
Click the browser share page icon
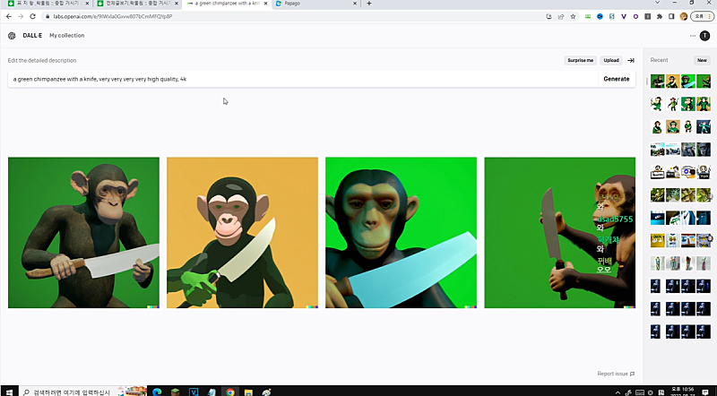coord(561,16)
